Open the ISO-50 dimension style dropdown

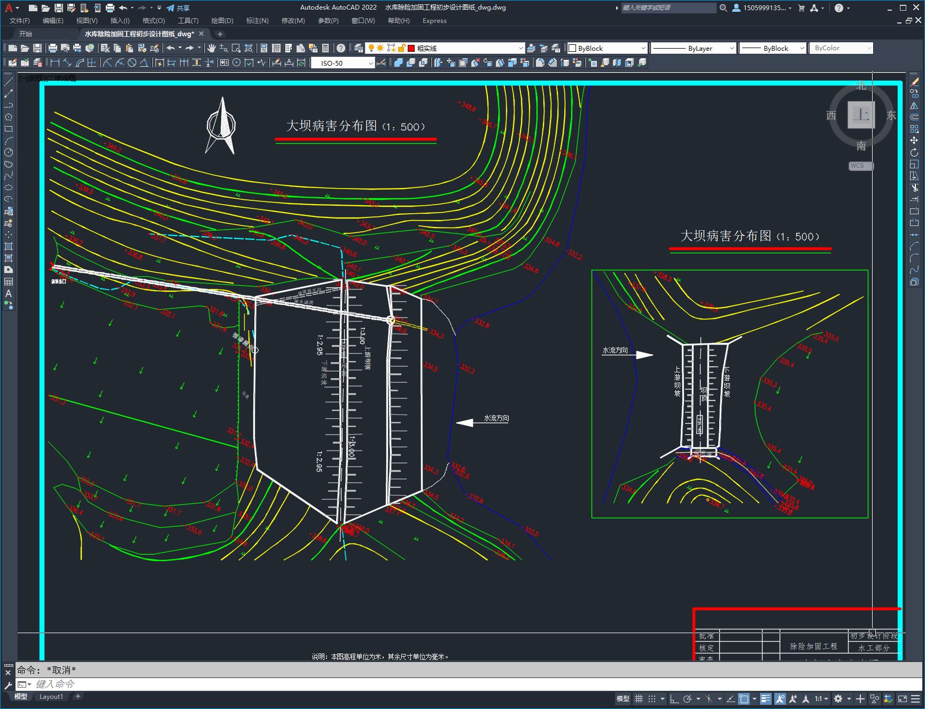point(371,63)
